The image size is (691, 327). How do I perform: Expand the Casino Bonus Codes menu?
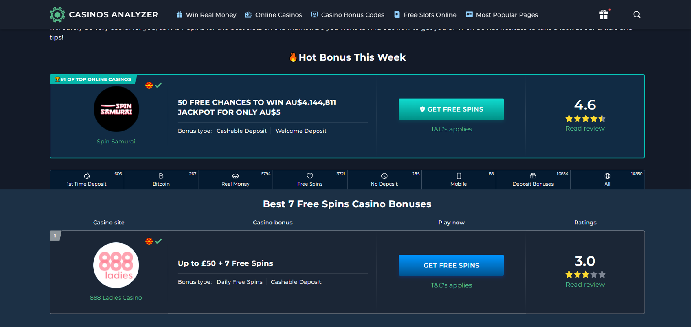pyautogui.click(x=348, y=15)
